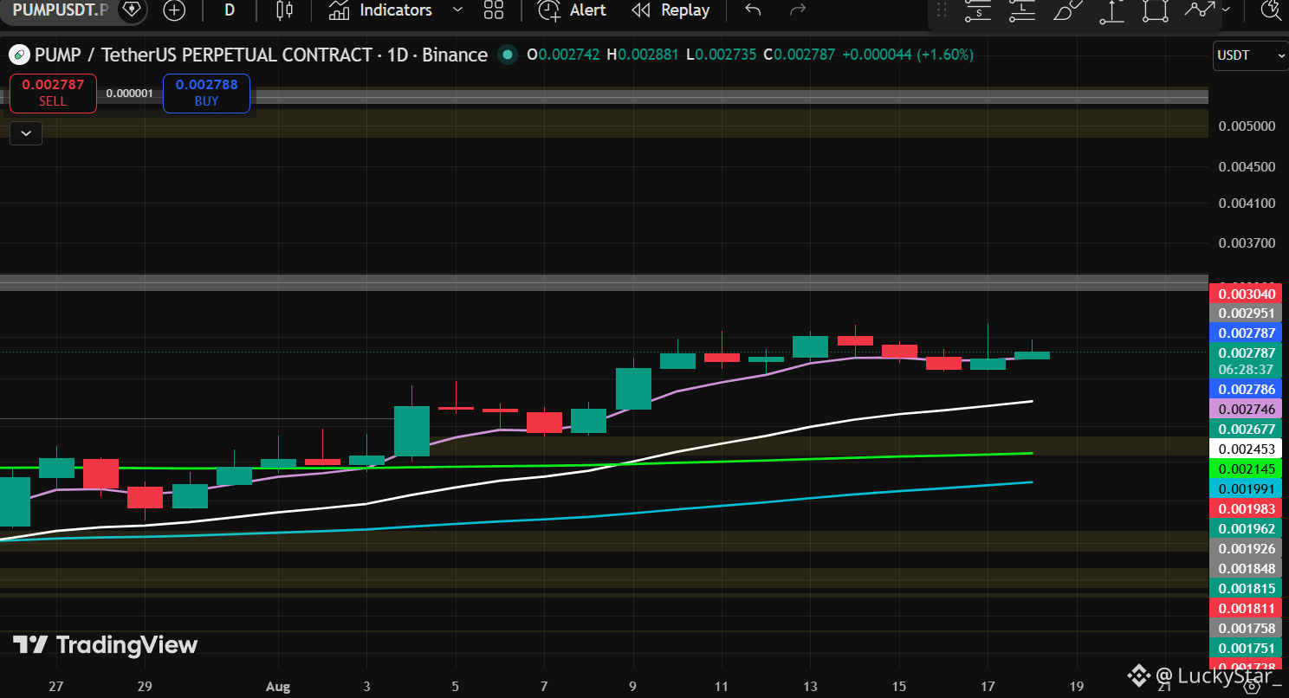This screenshot has height=698, width=1289.
Task: Click the diamond badge beside PUMPUSDT.P
Action: pos(131,10)
